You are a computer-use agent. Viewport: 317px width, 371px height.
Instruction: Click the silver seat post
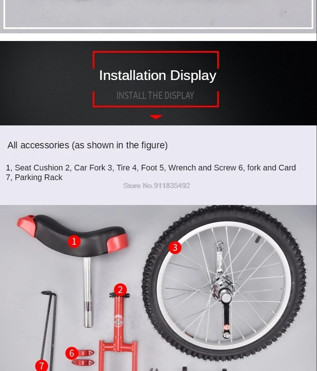[x=87, y=292]
